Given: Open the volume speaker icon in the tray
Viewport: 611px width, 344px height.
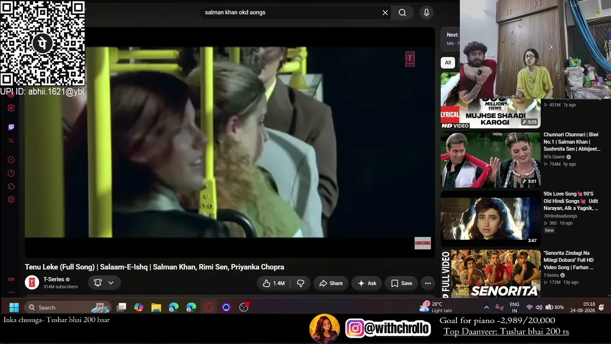Looking at the screenshot, I should 539,307.
